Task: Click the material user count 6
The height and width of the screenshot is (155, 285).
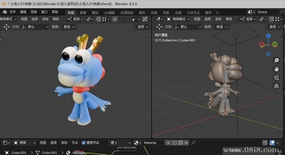Action: pos(168,143)
